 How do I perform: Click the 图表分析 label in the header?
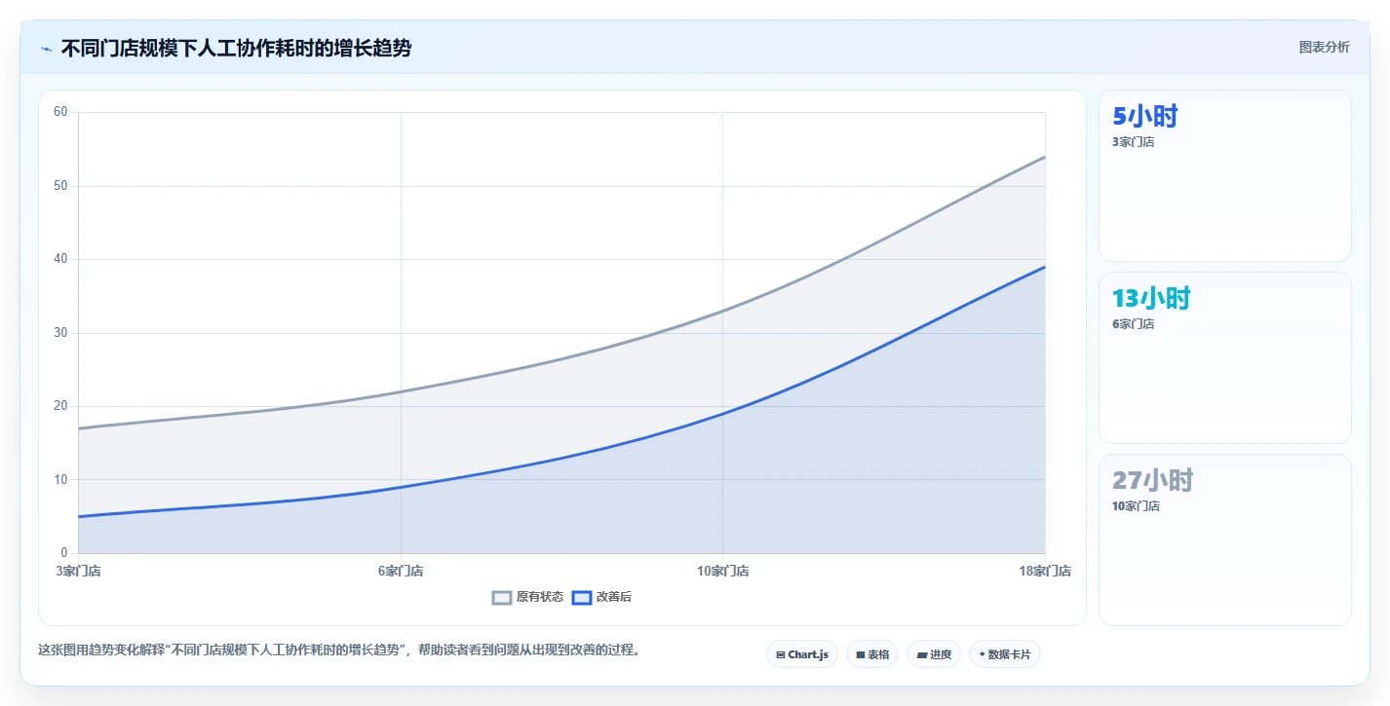(x=1324, y=47)
